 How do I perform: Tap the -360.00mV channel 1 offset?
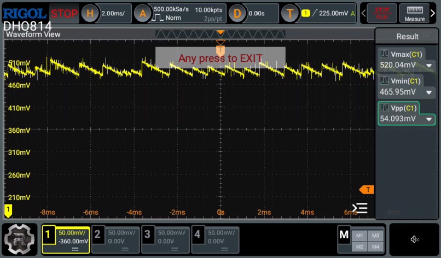point(73,241)
